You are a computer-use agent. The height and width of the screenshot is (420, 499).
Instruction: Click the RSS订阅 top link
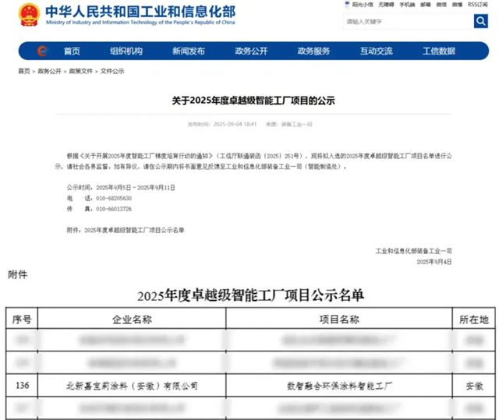click(x=477, y=5)
